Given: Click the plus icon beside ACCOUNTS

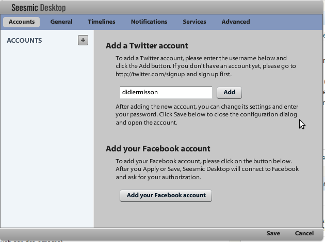Looking at the screenshot, I should 83,40.
